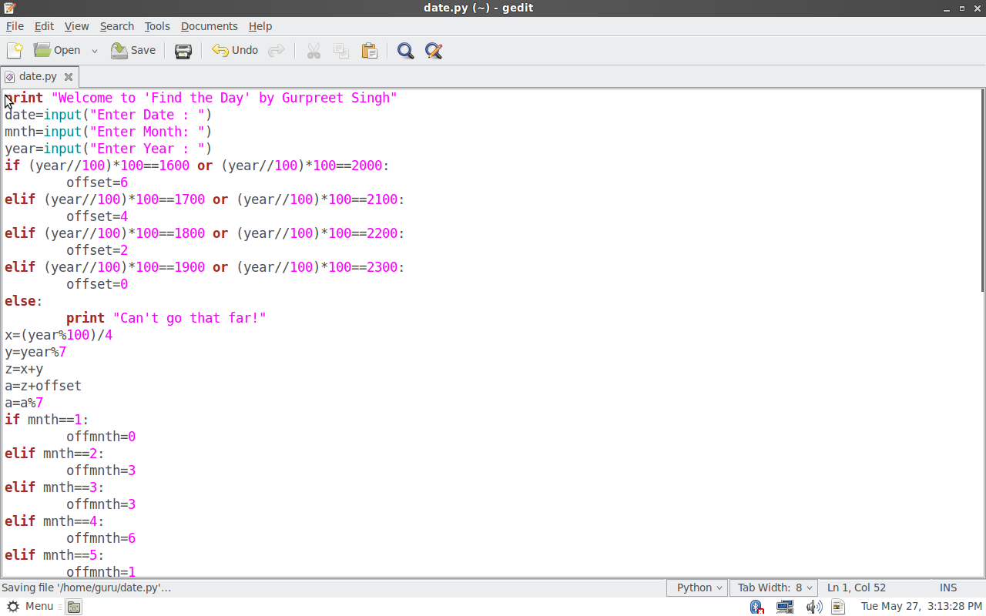Image resolution: width=986 pixels, height=616 pixels.
Task: Click the Undo button
Action: pyautogui.click(x=234, y=51)
